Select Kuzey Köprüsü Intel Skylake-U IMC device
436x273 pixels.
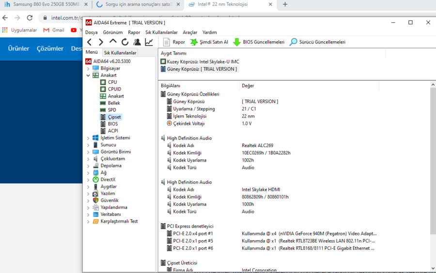click(x=202, y=62)
